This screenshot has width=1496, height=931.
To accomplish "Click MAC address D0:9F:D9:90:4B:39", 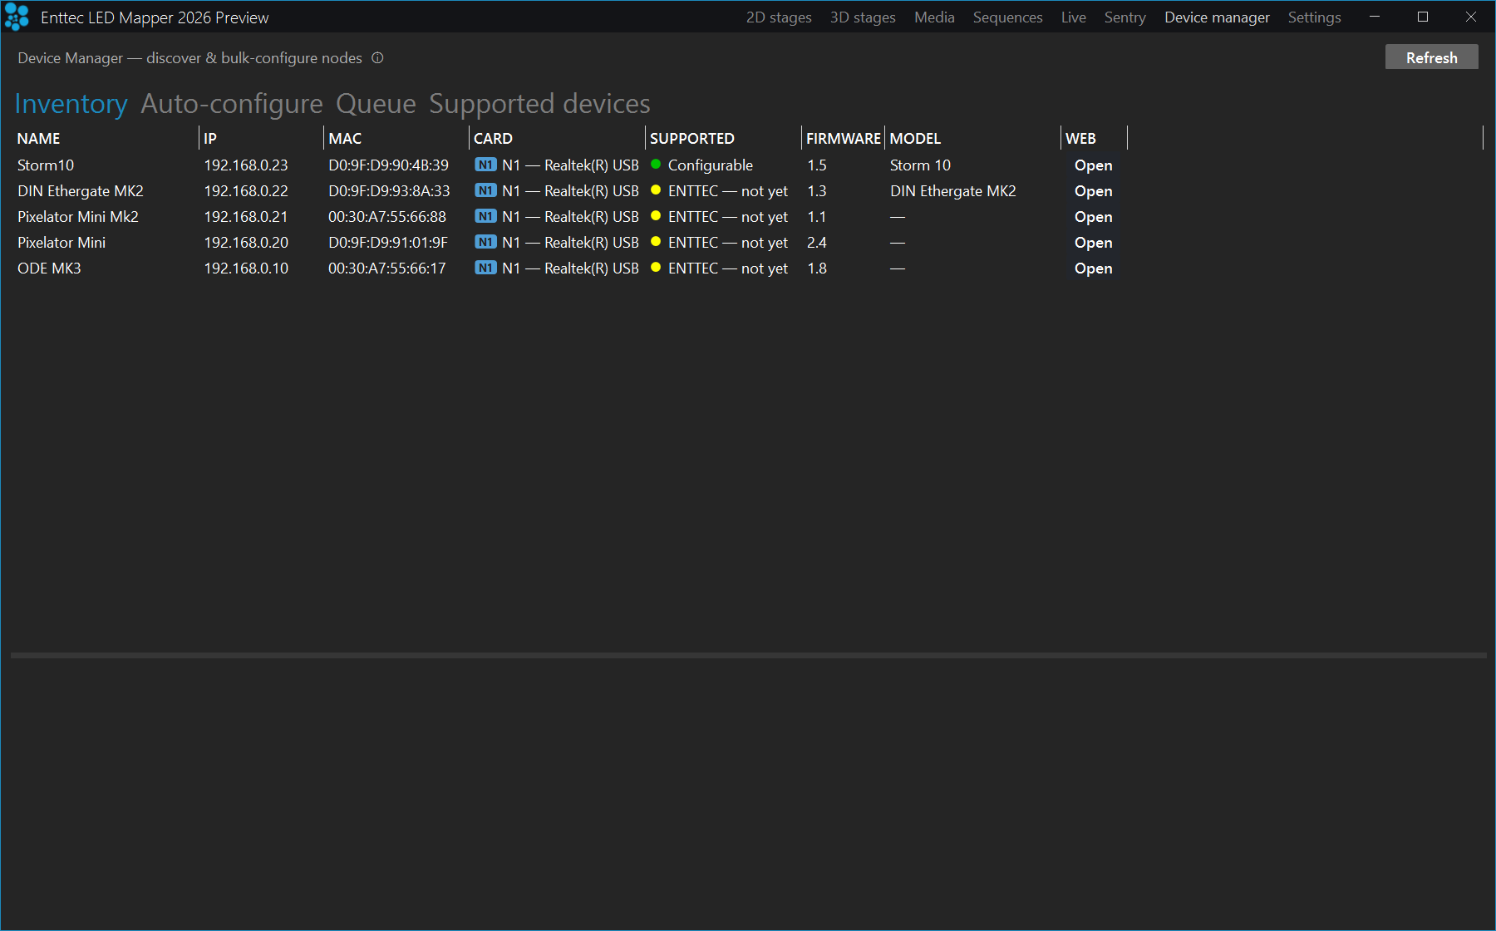I will point(388,165).
